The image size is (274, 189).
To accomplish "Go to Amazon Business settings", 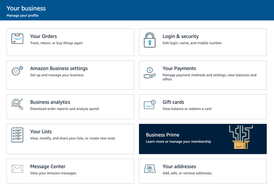I will click(x=59, y=68).
